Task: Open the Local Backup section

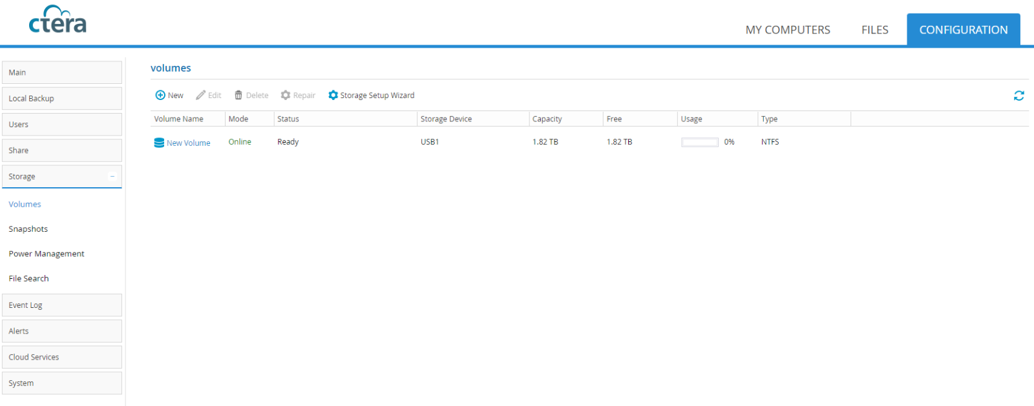Action: pyautogui.click(x=62, y=98)
